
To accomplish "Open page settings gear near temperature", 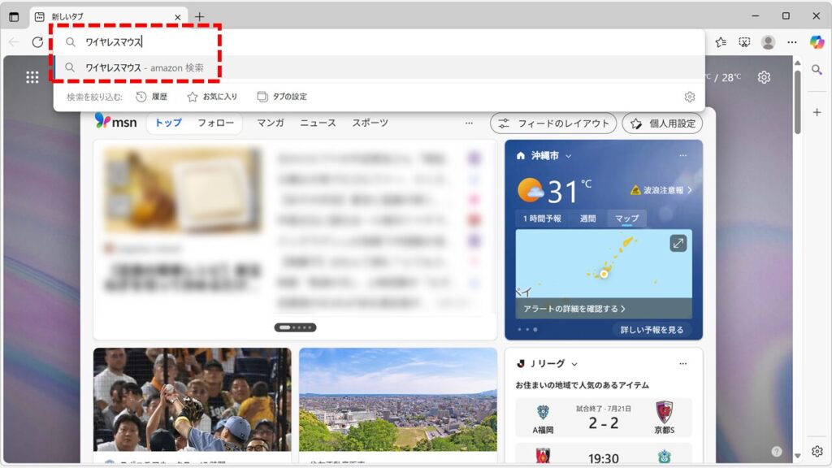I will 764,77.
